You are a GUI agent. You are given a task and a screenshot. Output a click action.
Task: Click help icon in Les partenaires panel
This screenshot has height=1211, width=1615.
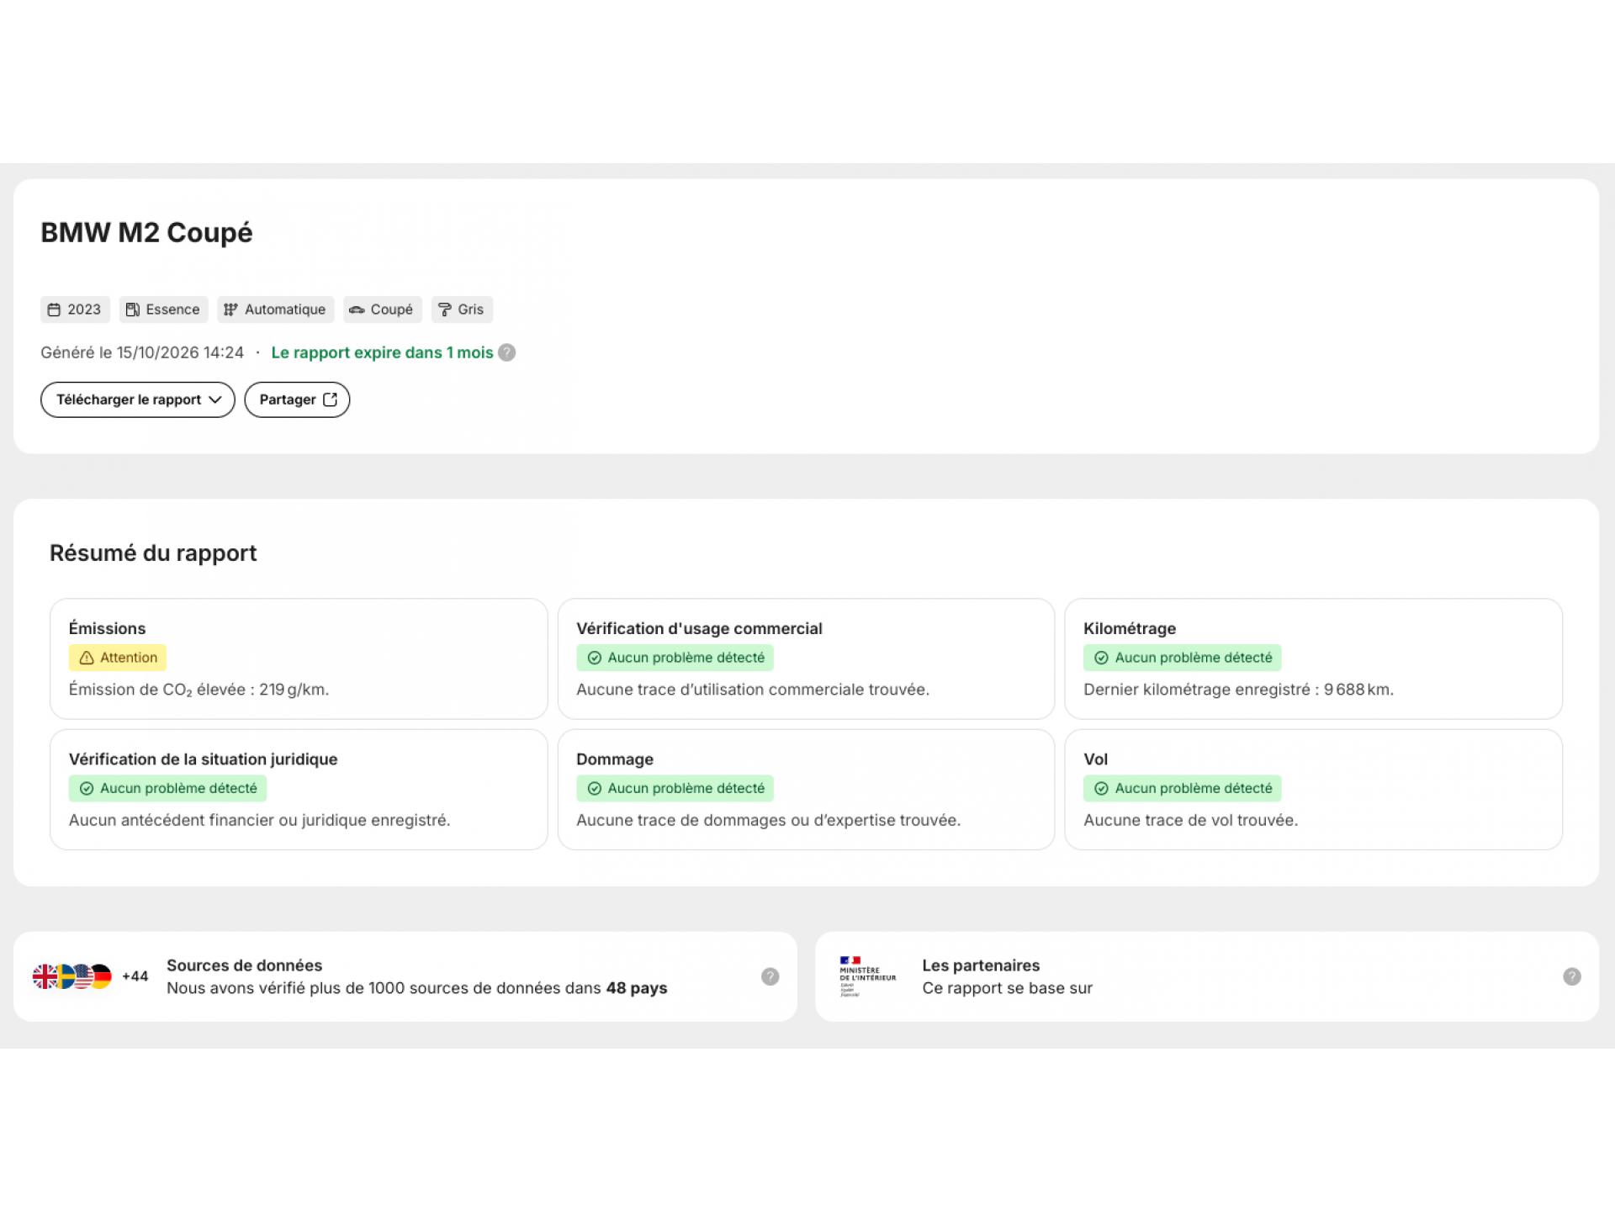(x=1572, y=976)
